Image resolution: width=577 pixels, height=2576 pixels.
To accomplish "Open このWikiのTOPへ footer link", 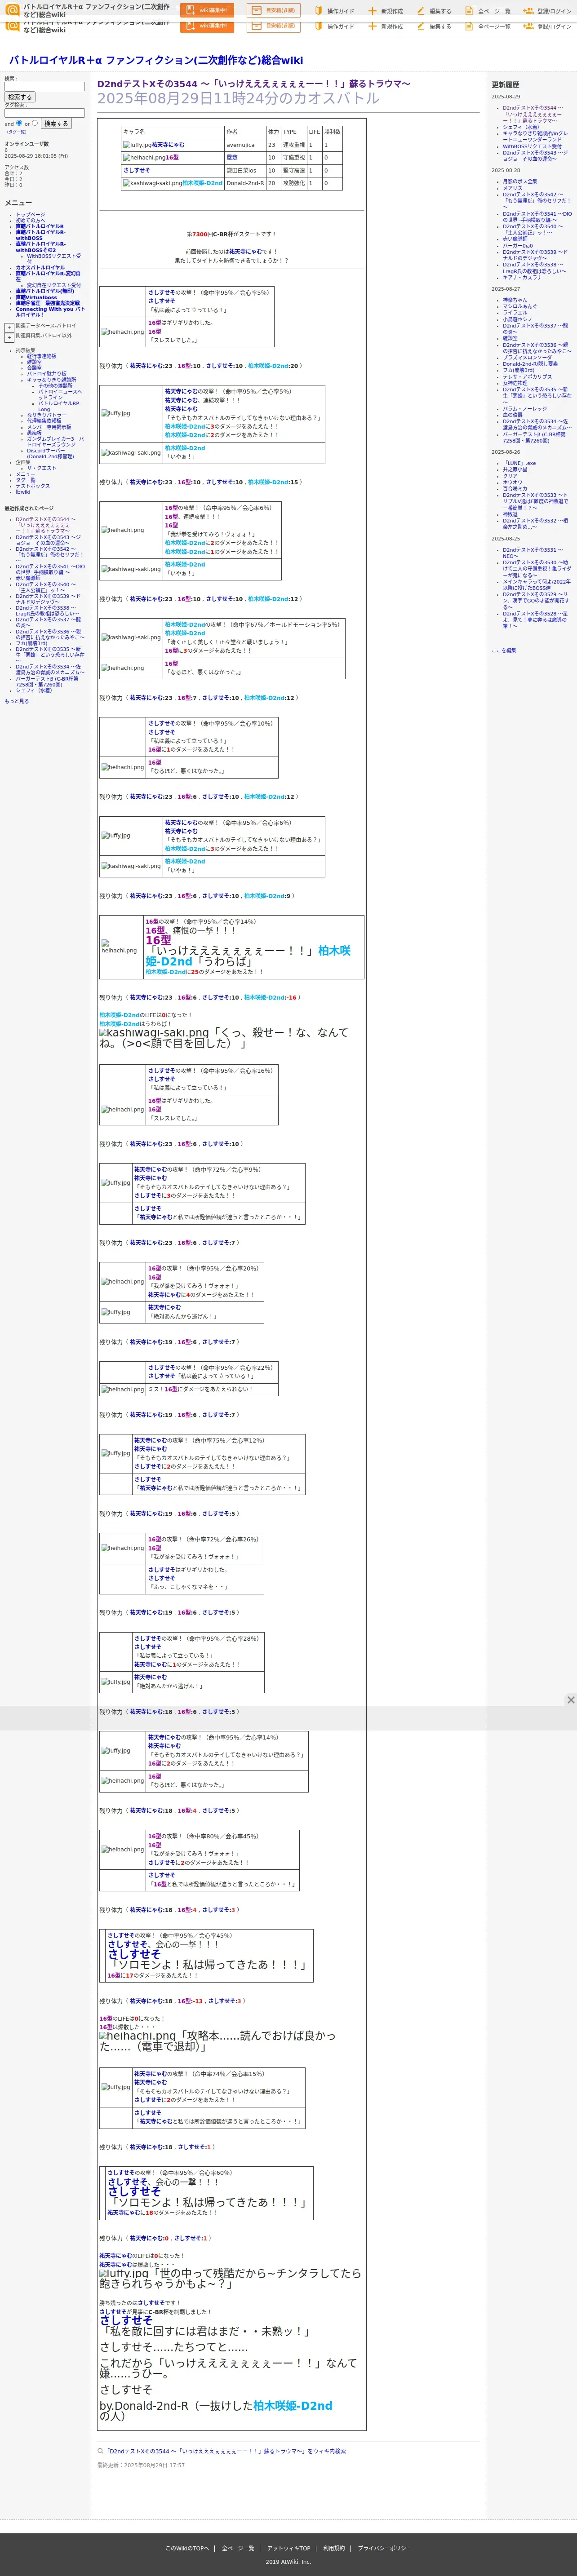I will tap(187, 2548).
